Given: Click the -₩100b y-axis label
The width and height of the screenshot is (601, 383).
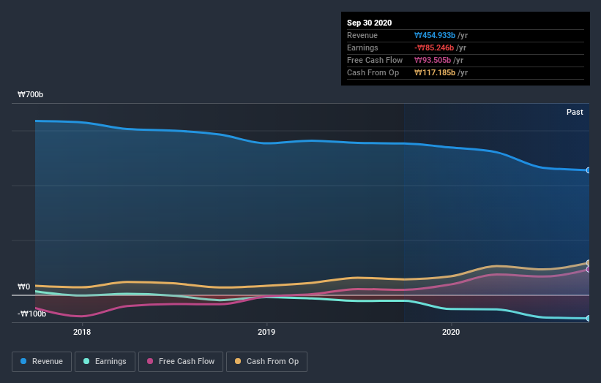Looking at the screenshot, I should [31, 314].
